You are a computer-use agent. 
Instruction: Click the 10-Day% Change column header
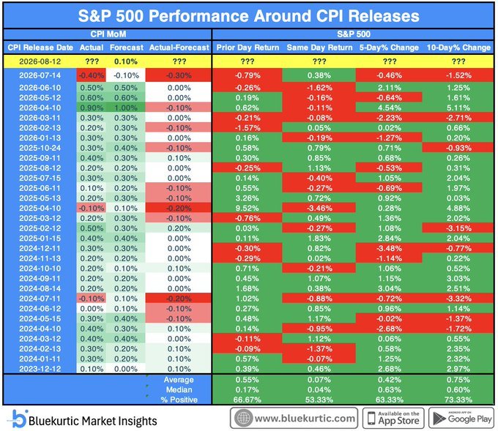[458, 48]
